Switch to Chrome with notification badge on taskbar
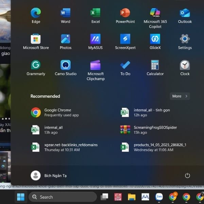The image size is (204, 204). [173, 197]
